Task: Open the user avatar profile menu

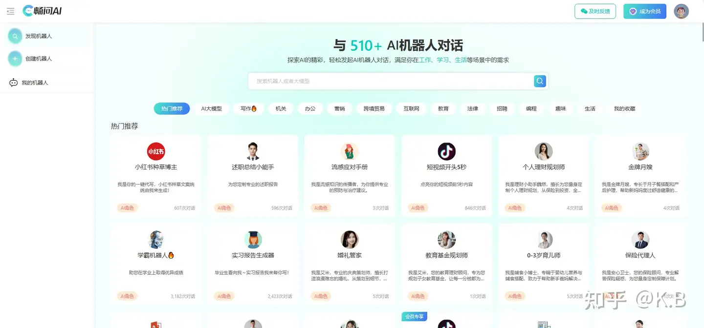Action: 681,11
